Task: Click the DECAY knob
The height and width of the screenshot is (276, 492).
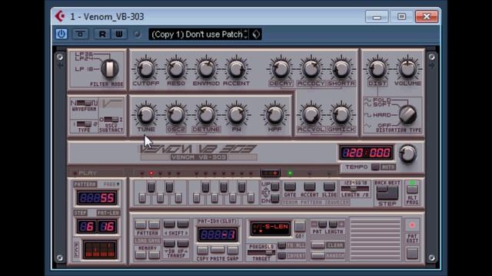Action: click(x=281, y=69)
